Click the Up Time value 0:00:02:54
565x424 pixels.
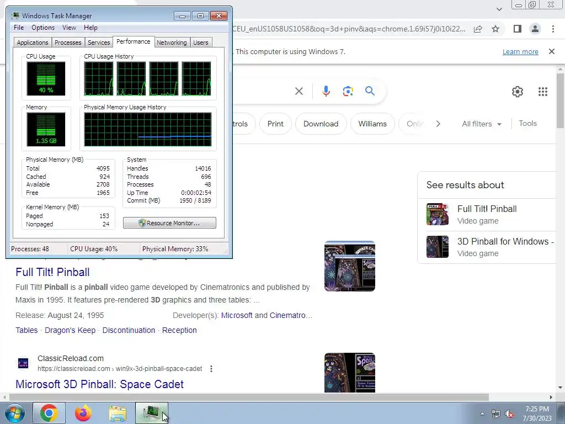point(196,193)
